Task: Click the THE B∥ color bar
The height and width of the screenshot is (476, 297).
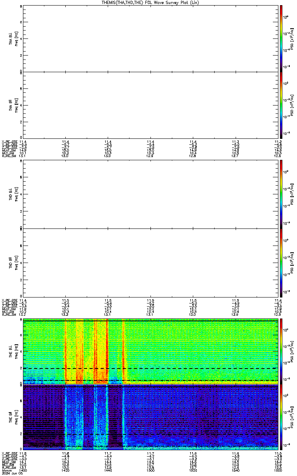Action: click(281, 418)
